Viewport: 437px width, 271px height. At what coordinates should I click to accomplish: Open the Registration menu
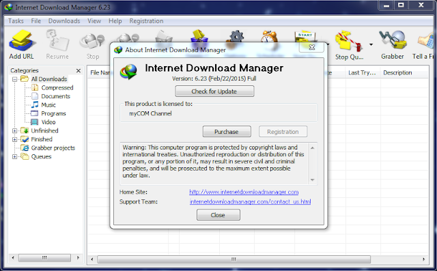point(146,21)
